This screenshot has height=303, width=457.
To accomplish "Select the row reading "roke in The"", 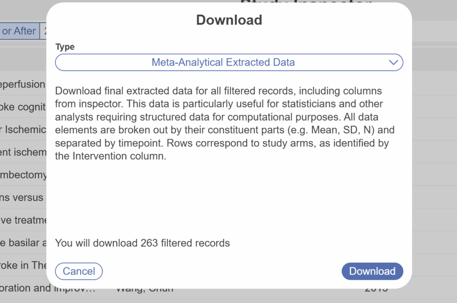I will click(x=23, y=265).
